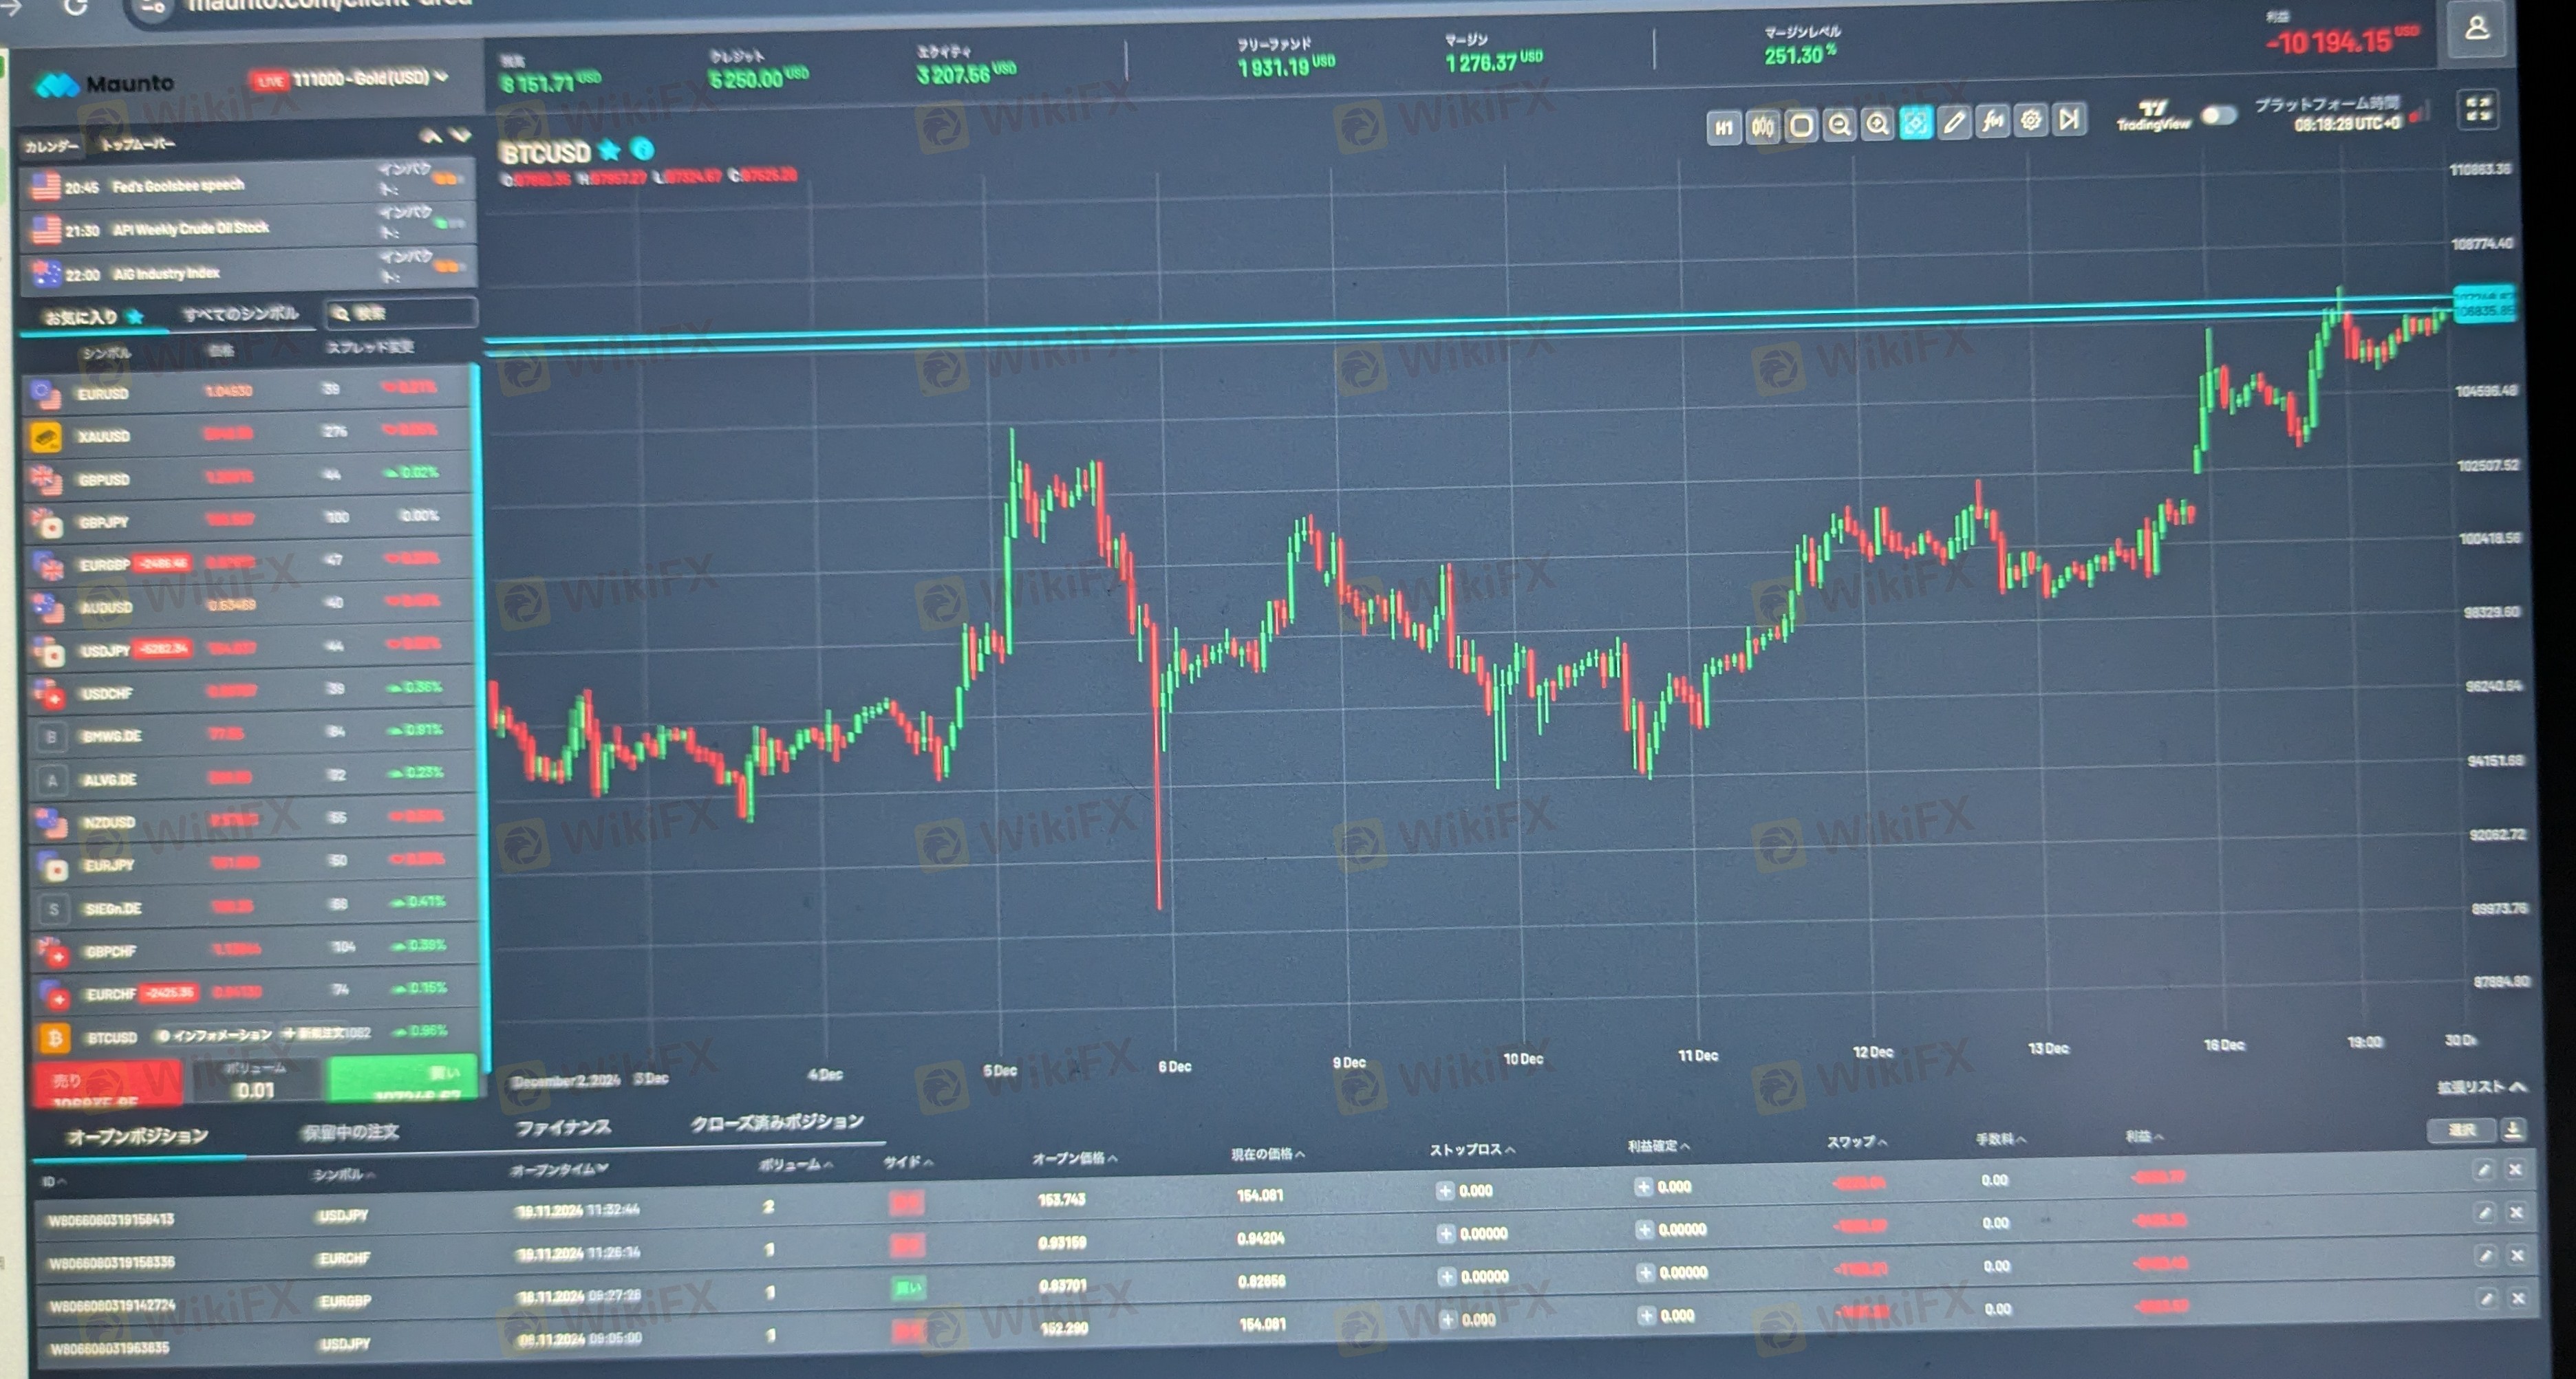Zoom out the BTCUSD chart
This screenshot has height=1379, width=2576.
pyautogui.click(x=1839, y=125)
